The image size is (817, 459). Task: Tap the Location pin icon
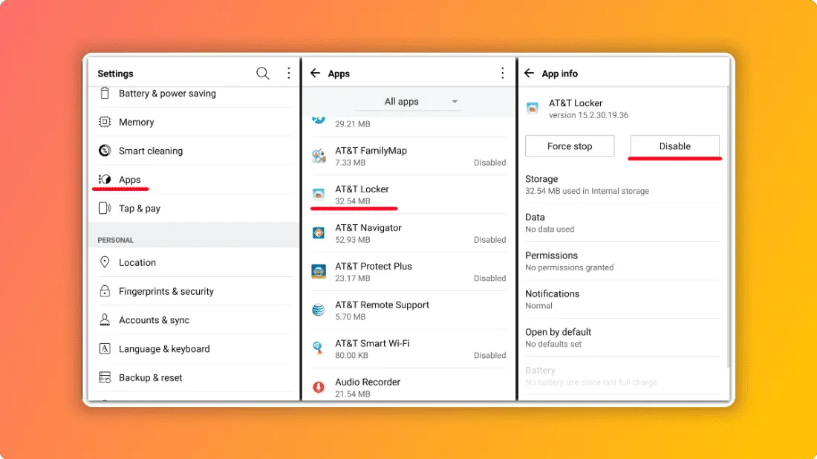point(105,262)
